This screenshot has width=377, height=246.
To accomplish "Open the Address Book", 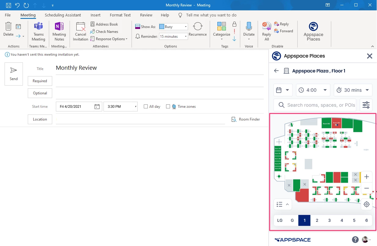I will click(x=104, y=24).
